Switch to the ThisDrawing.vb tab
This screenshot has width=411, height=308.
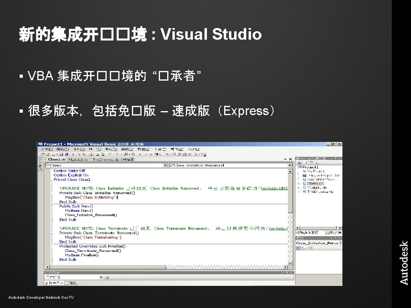(105, 159)
